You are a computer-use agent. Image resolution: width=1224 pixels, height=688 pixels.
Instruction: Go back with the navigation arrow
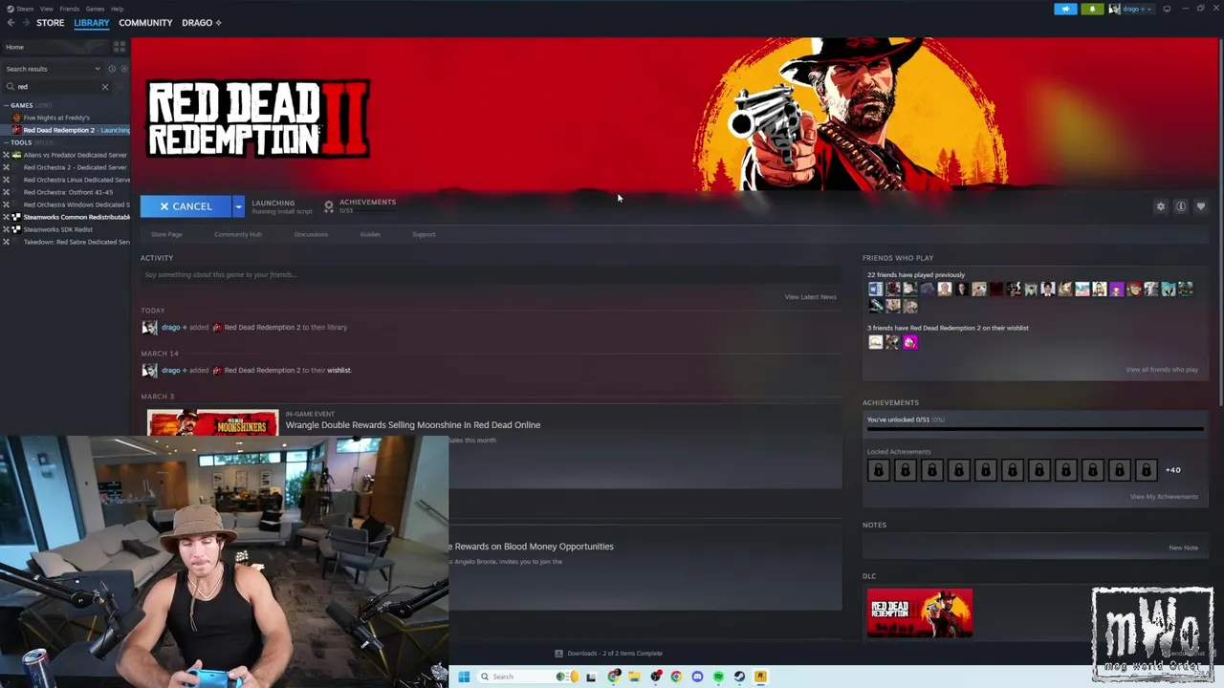[x=11, y=23]
